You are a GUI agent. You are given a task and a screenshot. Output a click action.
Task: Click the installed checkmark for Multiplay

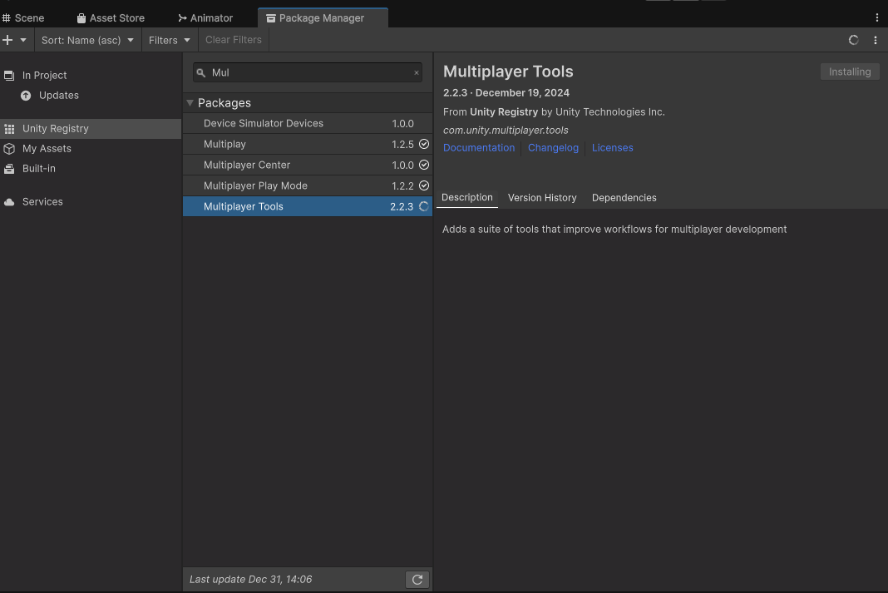tap(423, 145)
